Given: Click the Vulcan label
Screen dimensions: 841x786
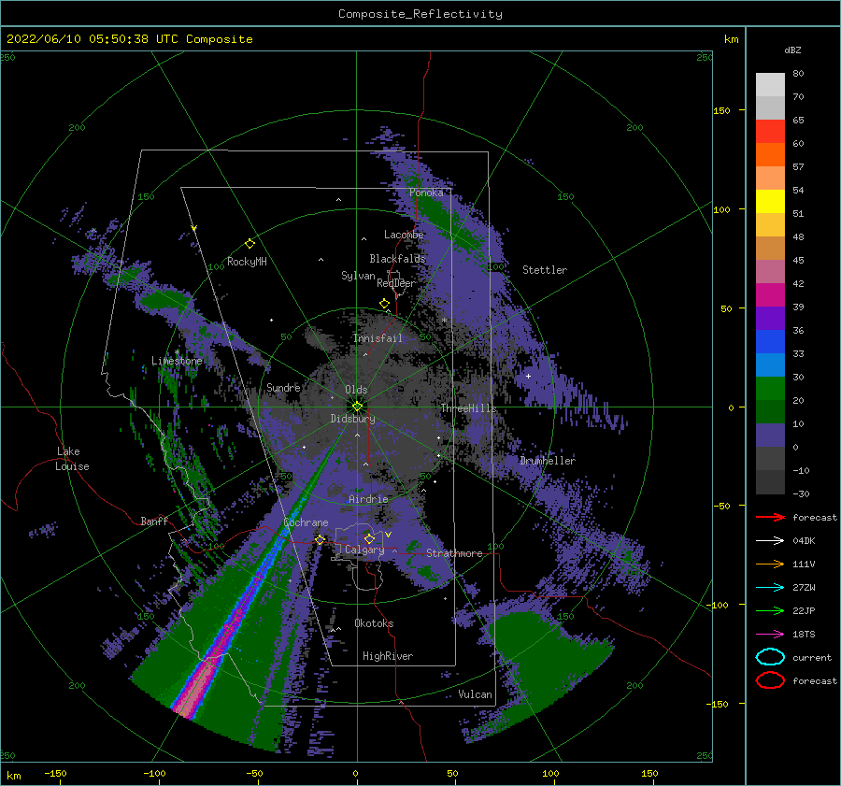Looking at the screenshot, I should 475,694.
